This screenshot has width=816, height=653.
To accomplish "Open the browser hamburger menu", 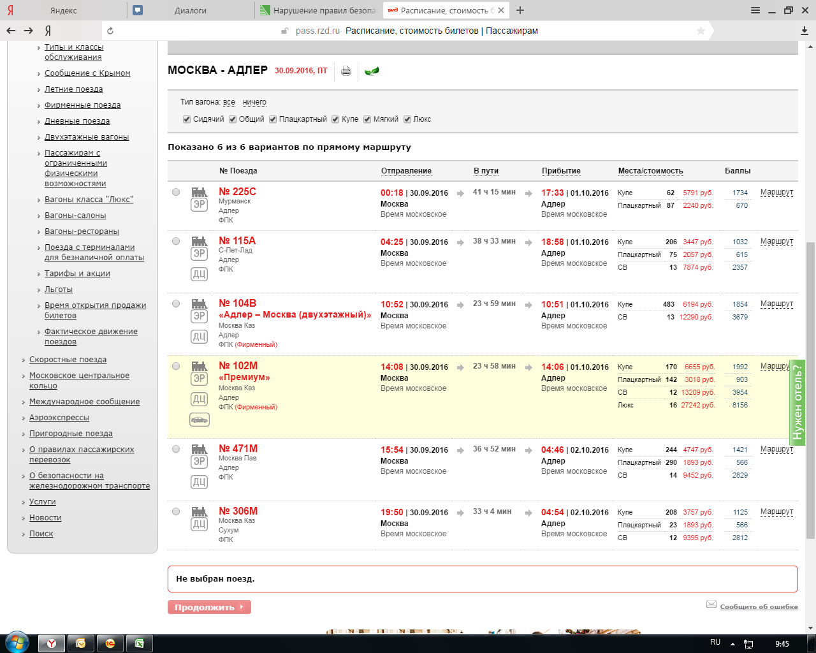I will (x=755, y=10).
